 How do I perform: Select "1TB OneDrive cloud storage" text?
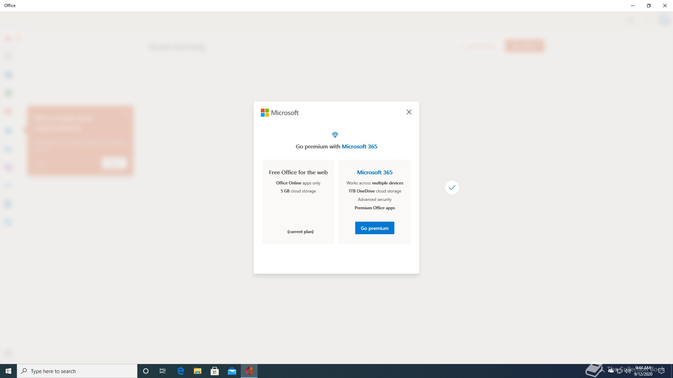point(375,191)
